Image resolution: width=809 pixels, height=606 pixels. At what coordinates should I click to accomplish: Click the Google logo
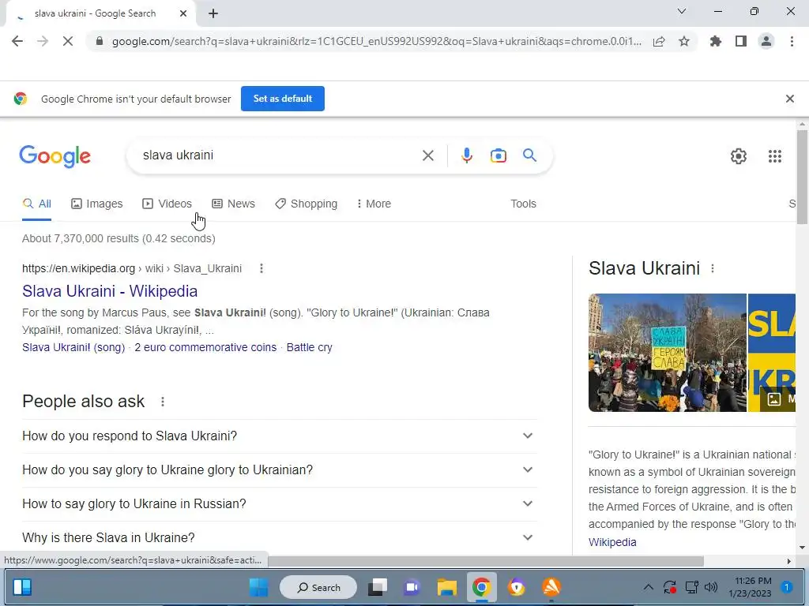tap(55, 156)
